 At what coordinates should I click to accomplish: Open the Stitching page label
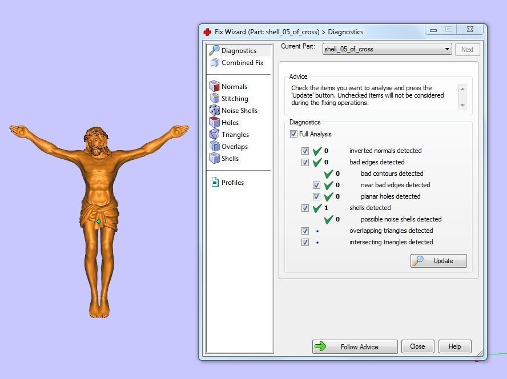pyautogui.click(x=235, y=99)
